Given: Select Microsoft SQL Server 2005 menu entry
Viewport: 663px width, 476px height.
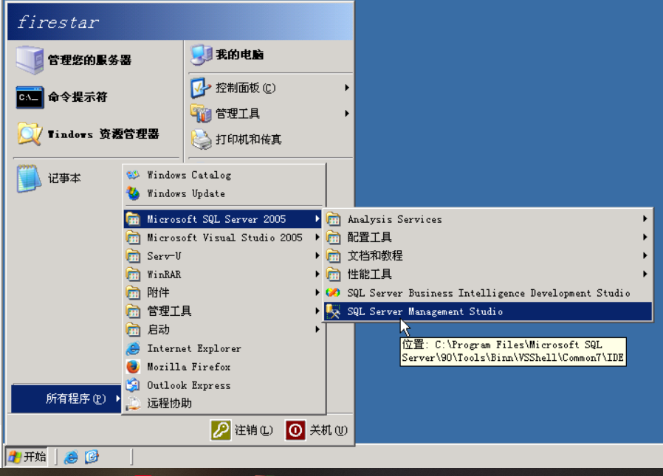Looking at the screenshot, I should [x=223, y=219].
